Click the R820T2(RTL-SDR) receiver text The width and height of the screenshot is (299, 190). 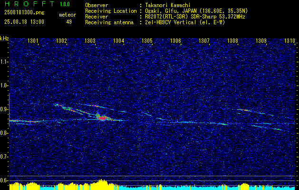(167, 17)
